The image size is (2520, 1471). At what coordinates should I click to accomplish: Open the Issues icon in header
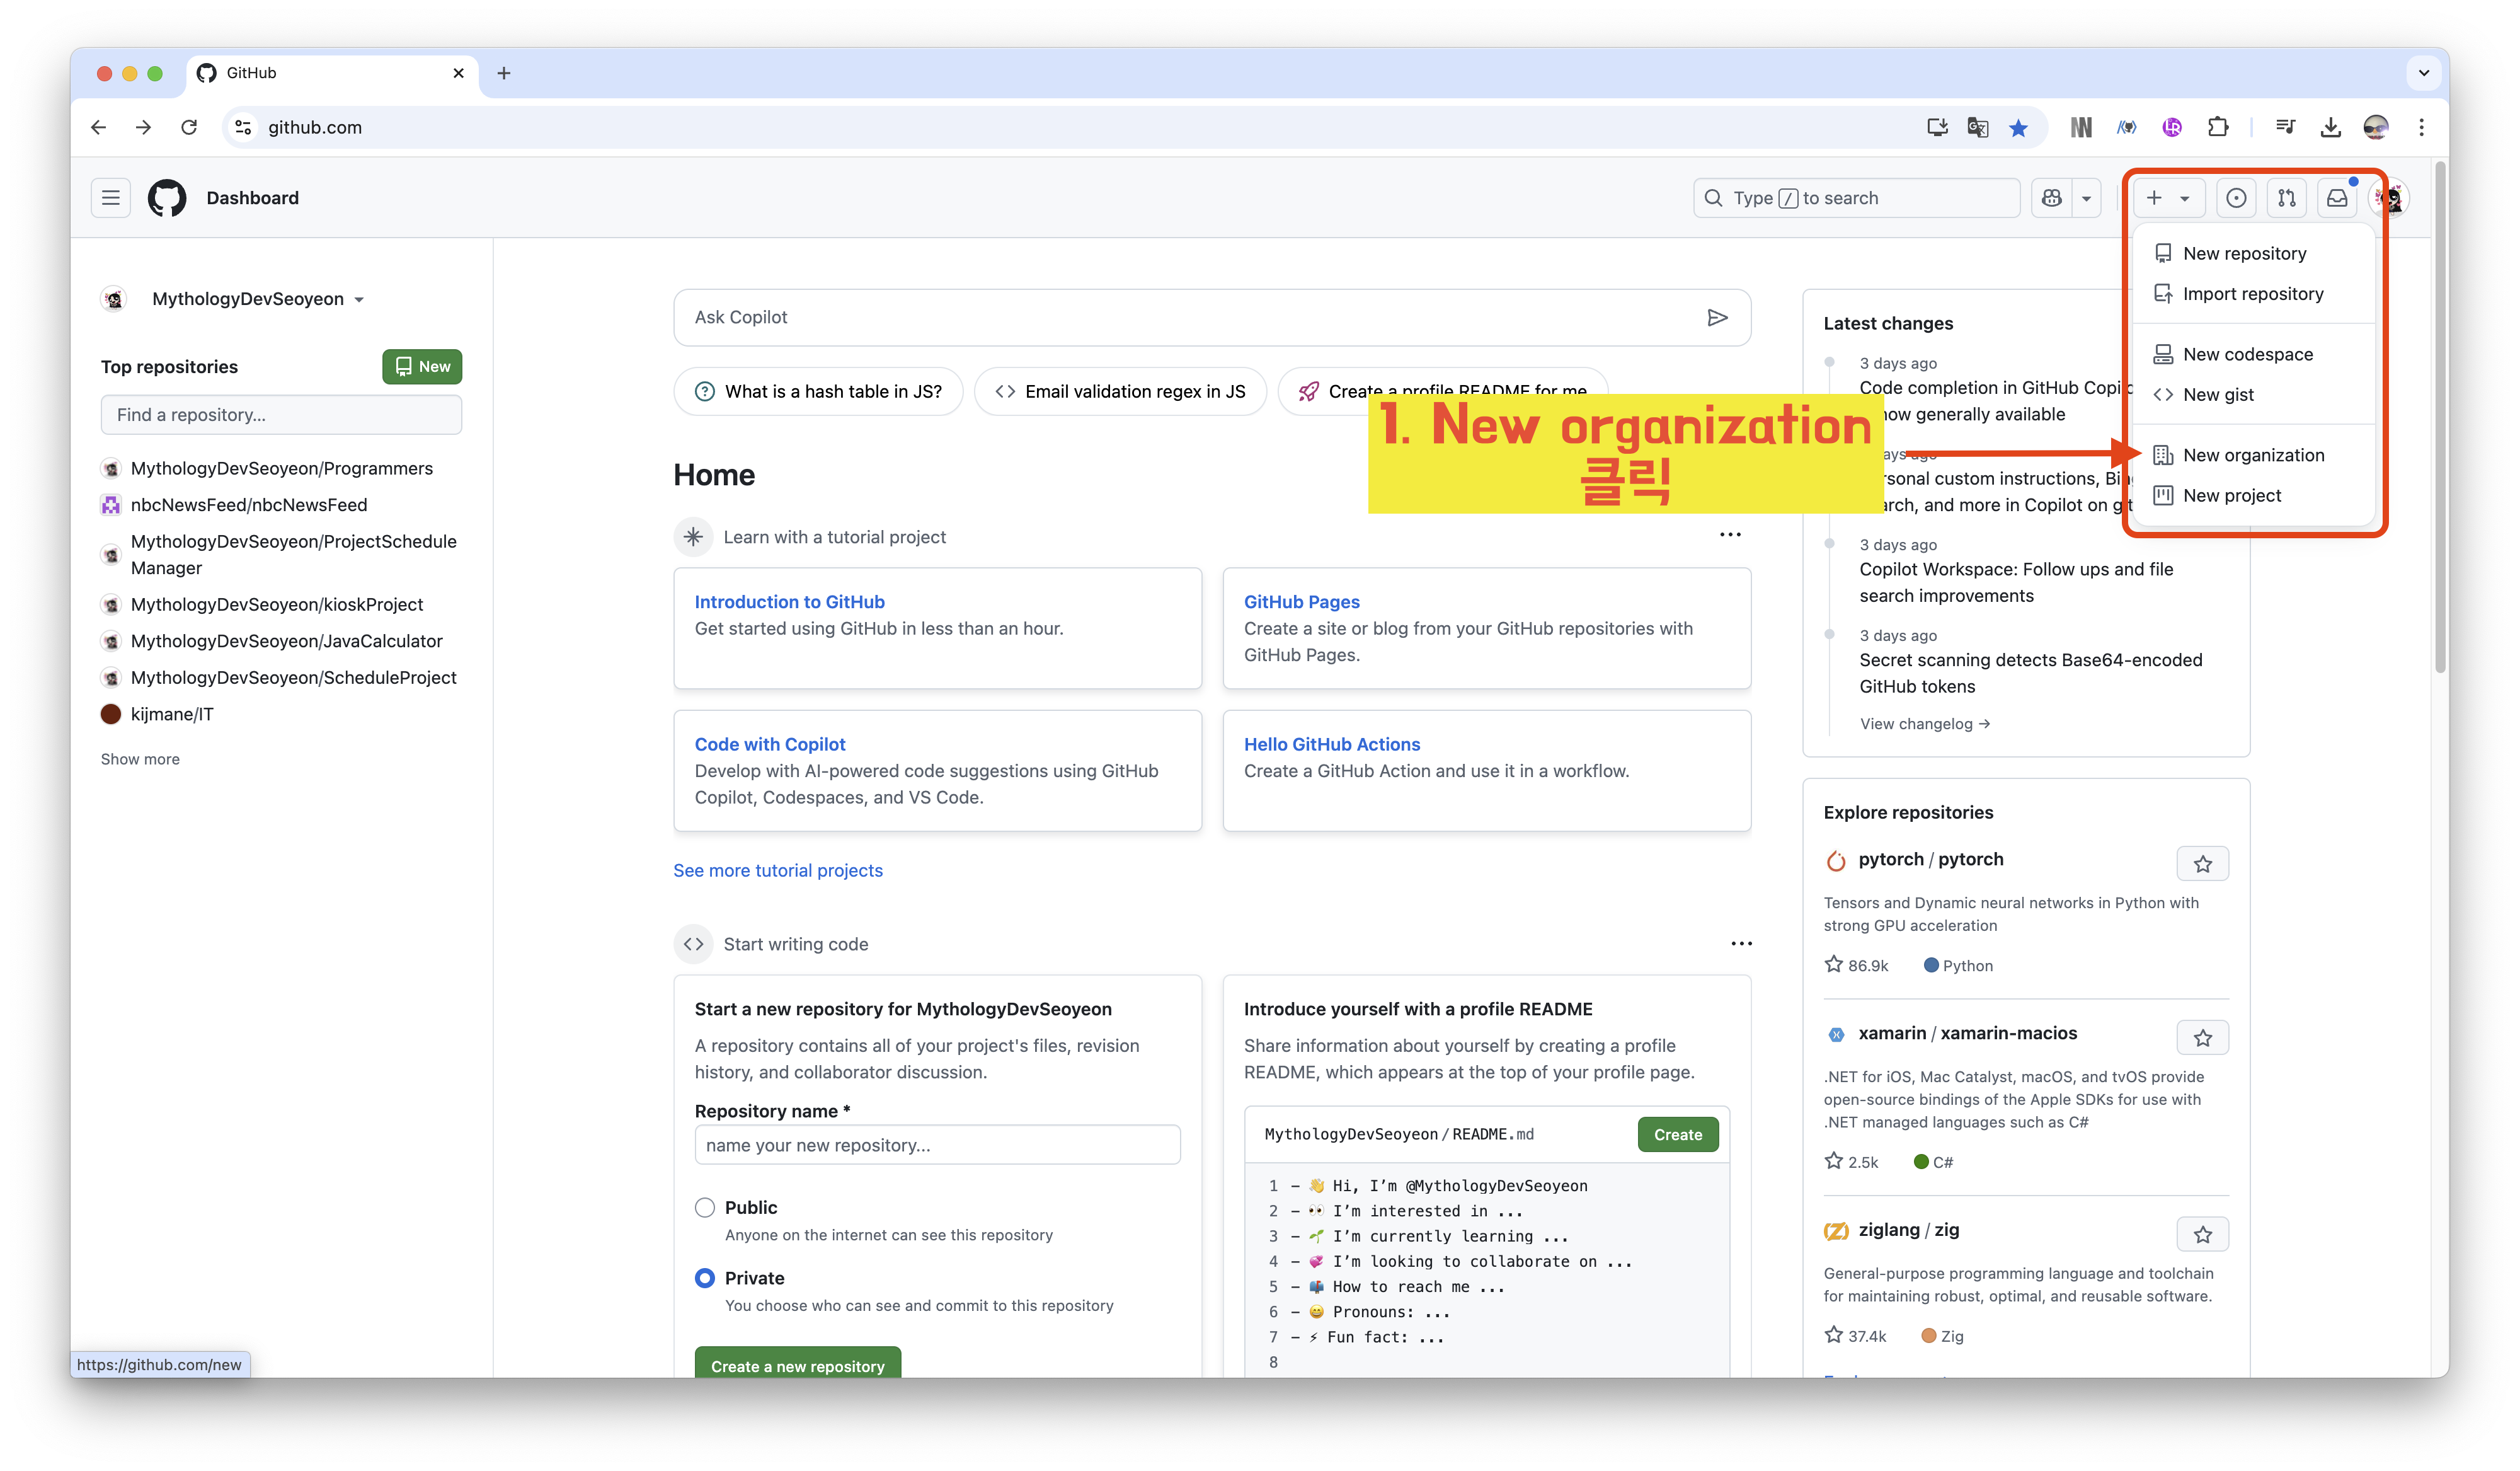point(2236,198)
